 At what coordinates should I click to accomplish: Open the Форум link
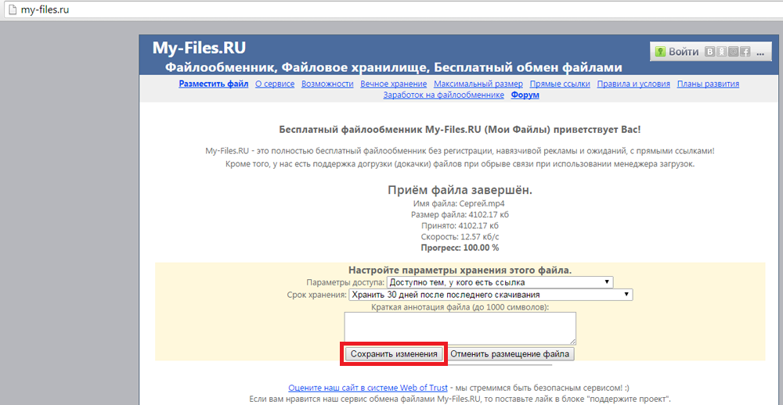[525, 95]
